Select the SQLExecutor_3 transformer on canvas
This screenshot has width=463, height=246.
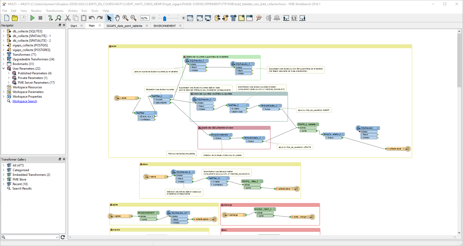pyautogui.click(x=197, y=61)
